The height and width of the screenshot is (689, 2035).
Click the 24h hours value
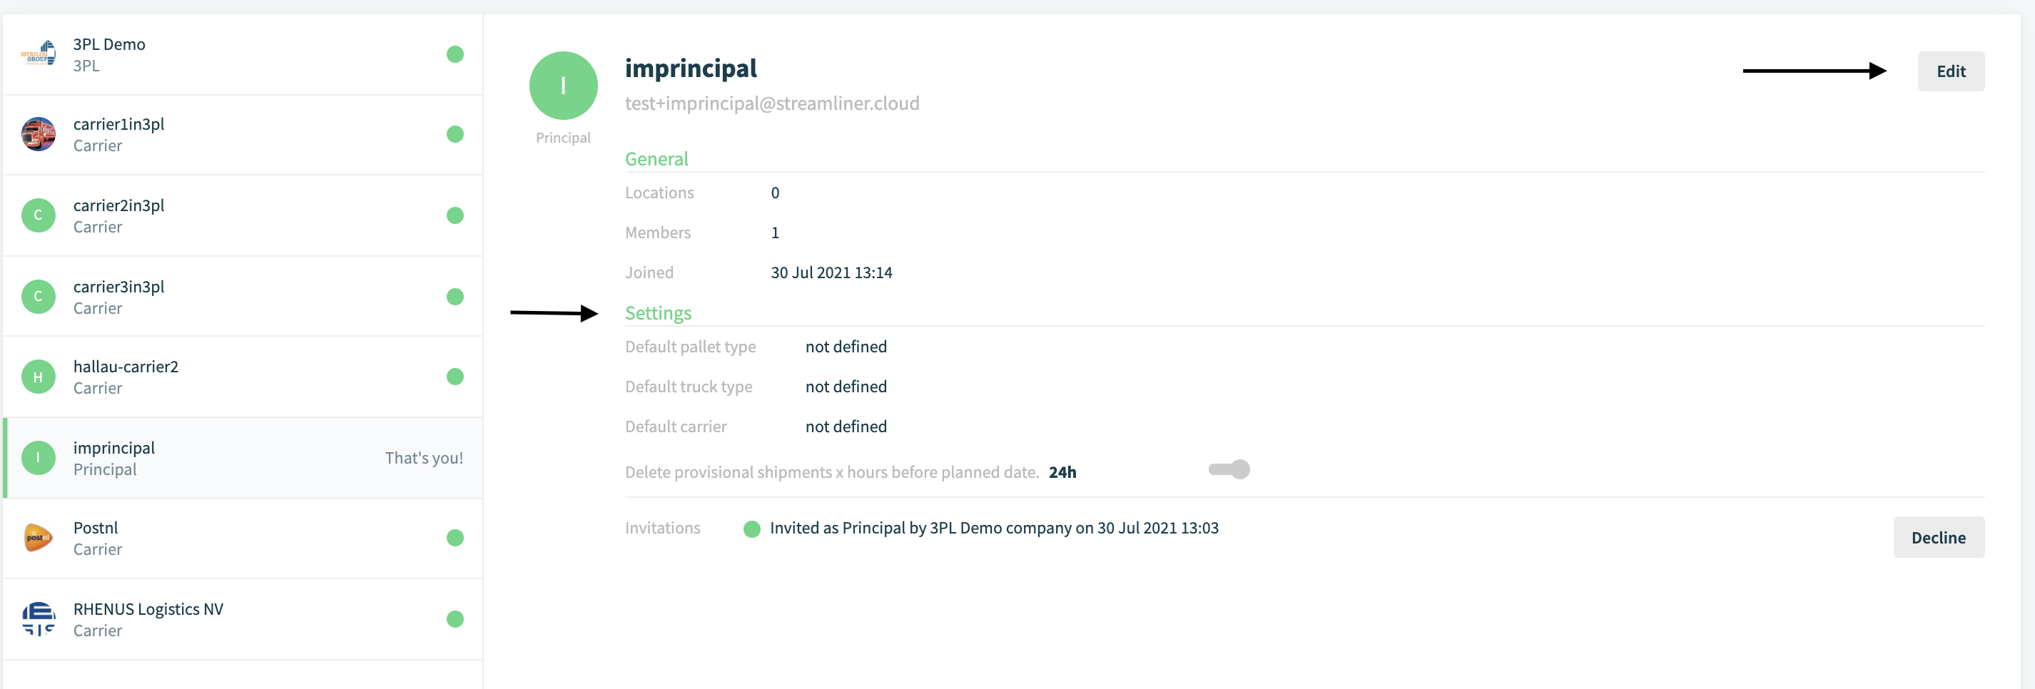pyautogui.click(x=1062, y=472)
